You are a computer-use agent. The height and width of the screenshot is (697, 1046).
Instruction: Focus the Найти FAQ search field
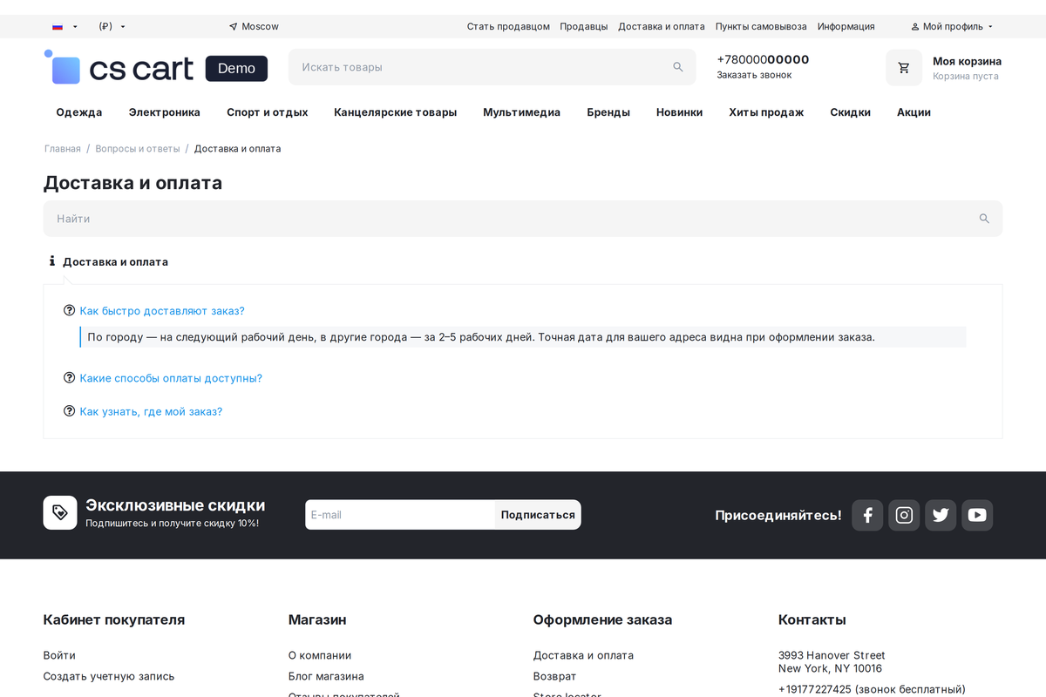[x=523, y=219]
